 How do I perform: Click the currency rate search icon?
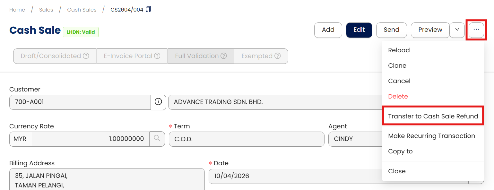coord(157,139)
